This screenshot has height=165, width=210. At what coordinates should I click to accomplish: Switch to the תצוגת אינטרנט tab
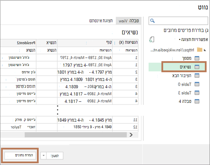(x=101, y=21)
